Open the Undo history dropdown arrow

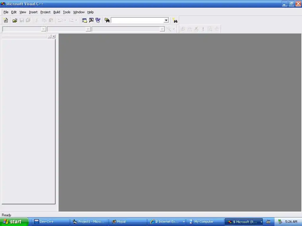coord(65,20)
